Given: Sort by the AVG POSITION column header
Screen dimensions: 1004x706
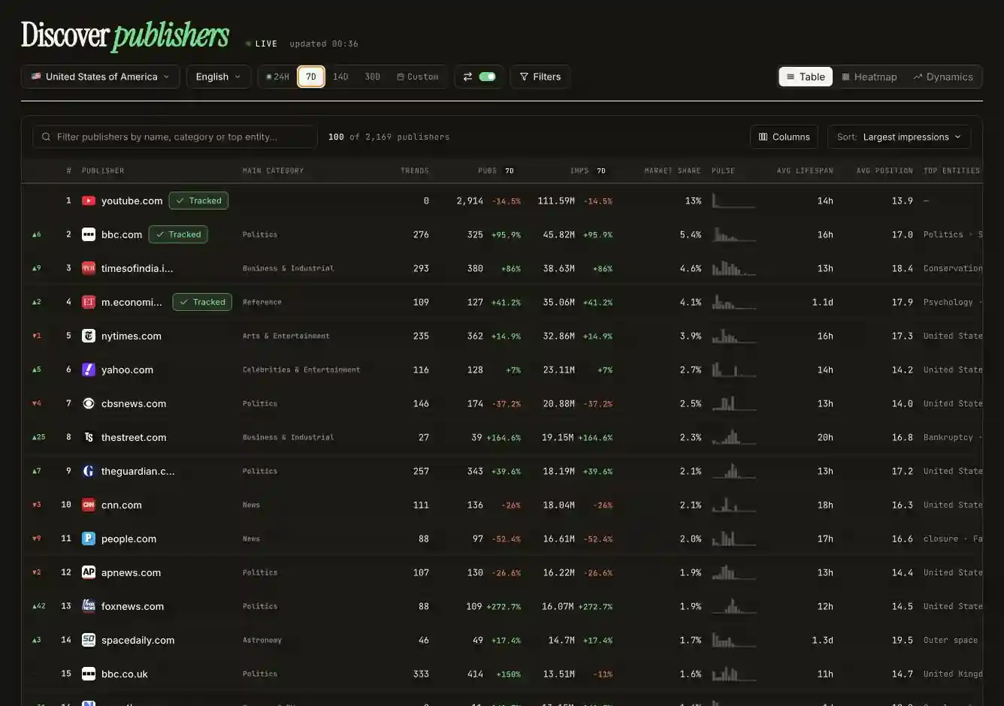Looking at the screenshot, I should [885, 170].
